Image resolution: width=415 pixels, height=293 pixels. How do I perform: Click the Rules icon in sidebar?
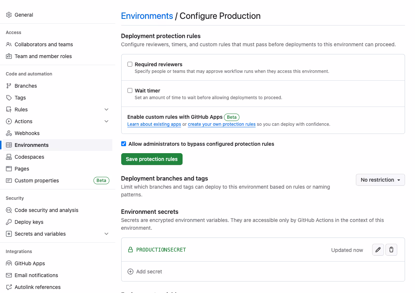(9, 110)
